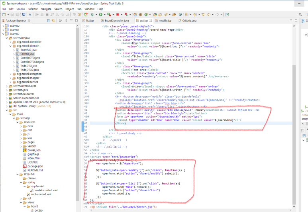Click the Back navigation arrow icon
This screenshot has width=308, height=212.
coord(209,14)
